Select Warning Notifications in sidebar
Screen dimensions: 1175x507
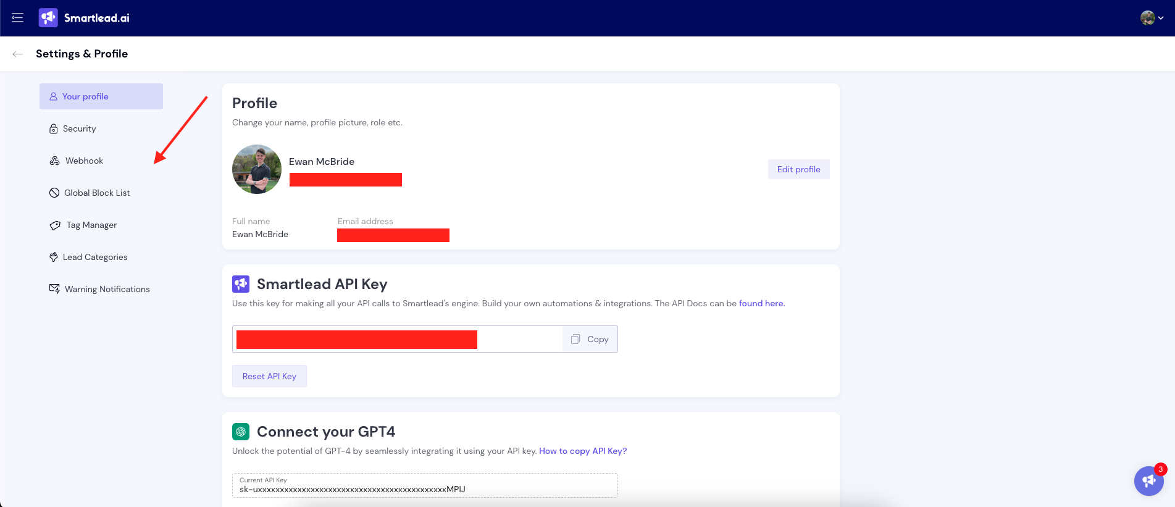pyautogui.click(x=107, y=289)
